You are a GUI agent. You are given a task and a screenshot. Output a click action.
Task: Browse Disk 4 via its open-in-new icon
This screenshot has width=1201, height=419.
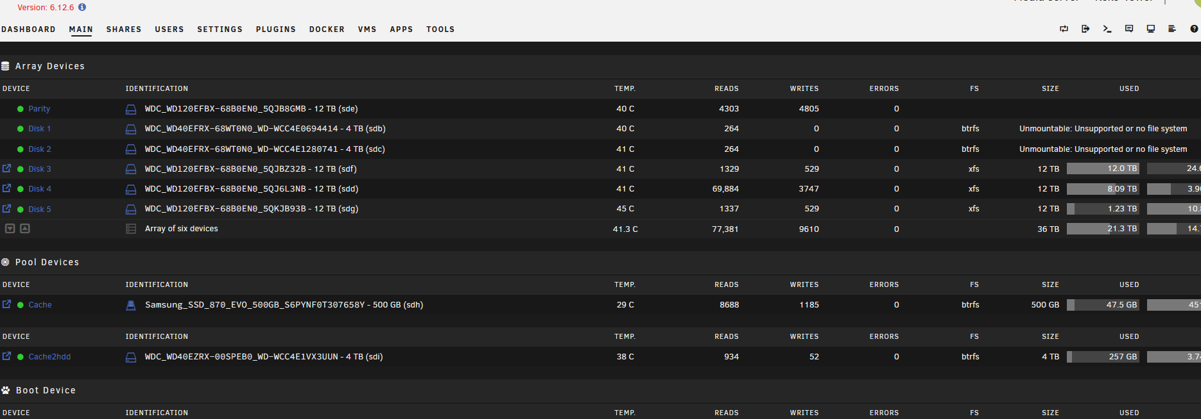tap(6, 188)
